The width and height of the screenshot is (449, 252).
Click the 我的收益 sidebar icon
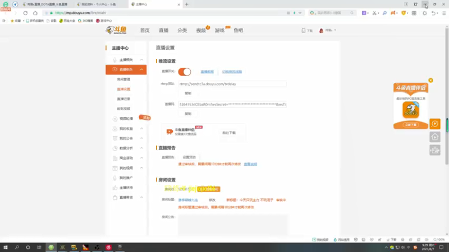pyautogui.click(x=115, y=129)
